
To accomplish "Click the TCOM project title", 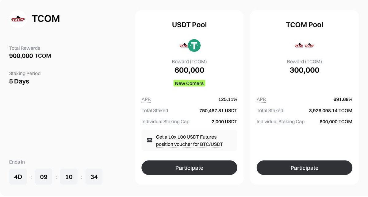I will tap(46, 19).
